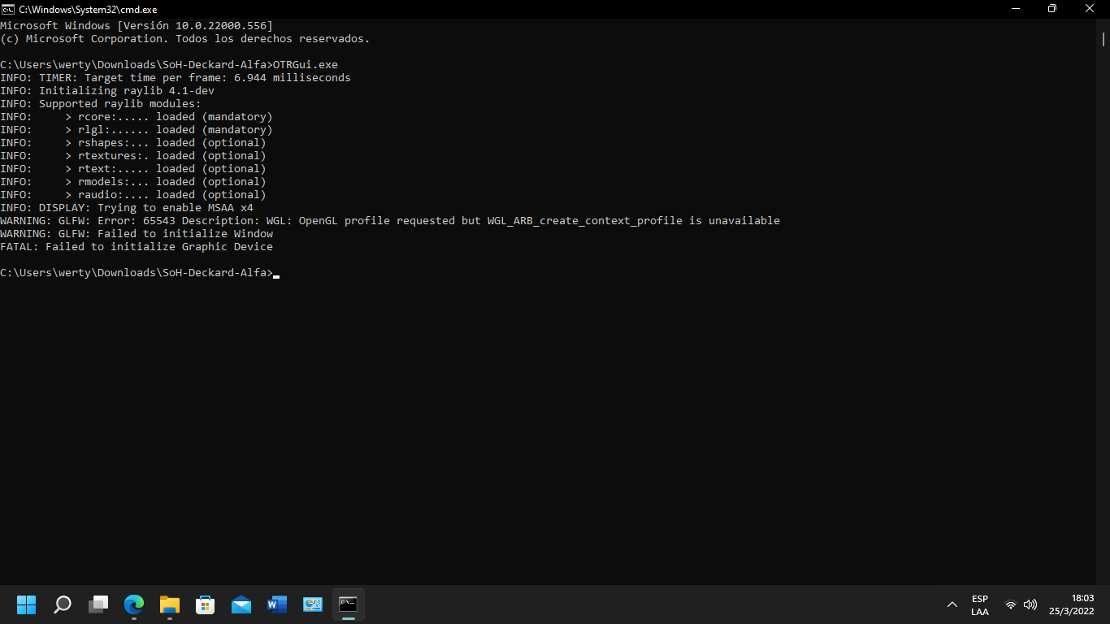The width and height of the screenshot is (1110, 624).
Task: Launch Microsoft Word from the taskbar
Action: tap(276, 604)
